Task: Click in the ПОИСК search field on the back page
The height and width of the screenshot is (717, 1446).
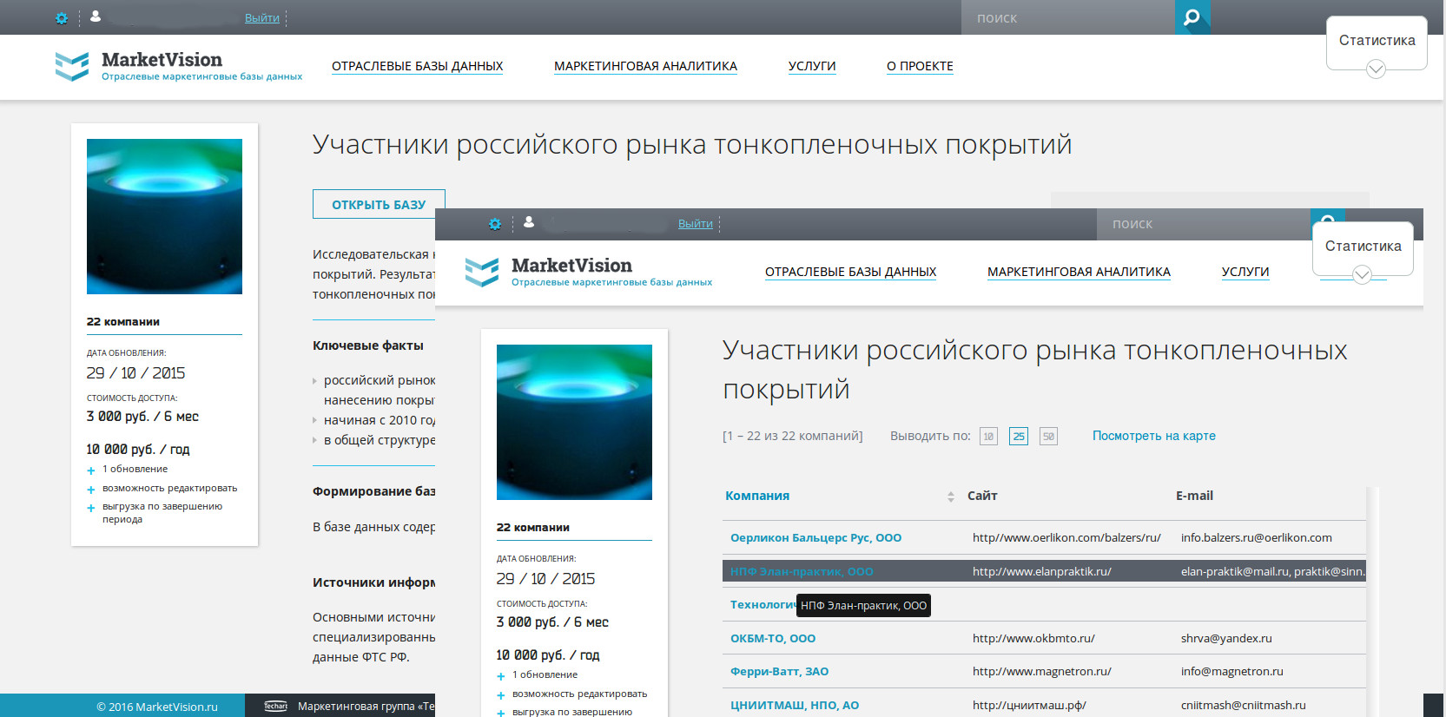Action: point(1068,17)
